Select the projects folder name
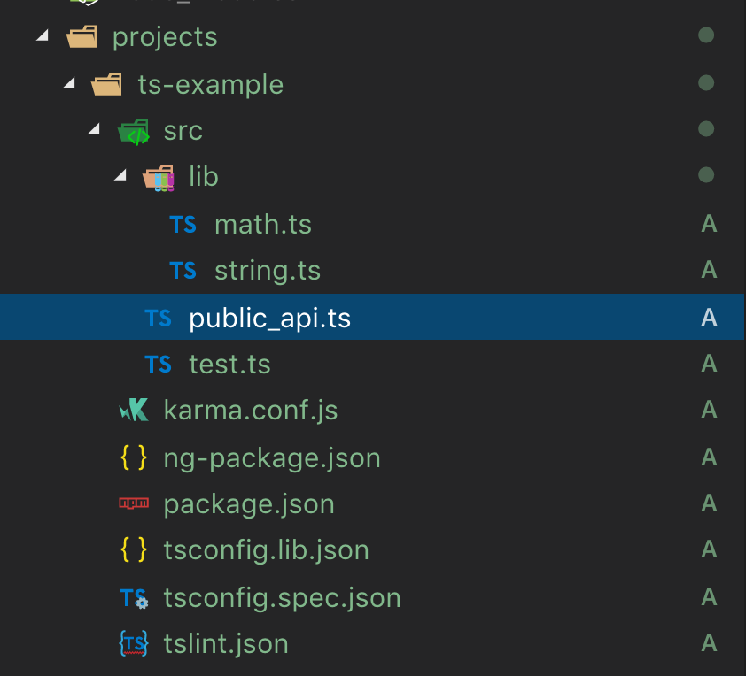 [x=165, y=37]
